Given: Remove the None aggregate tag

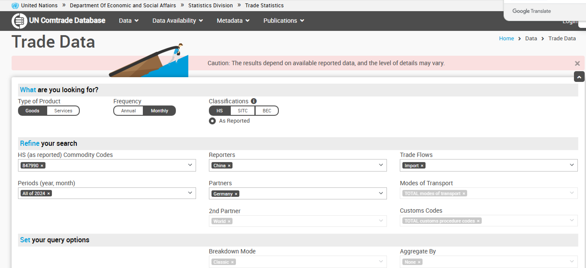Looking at the screenshot, I should tap(419, 262).
